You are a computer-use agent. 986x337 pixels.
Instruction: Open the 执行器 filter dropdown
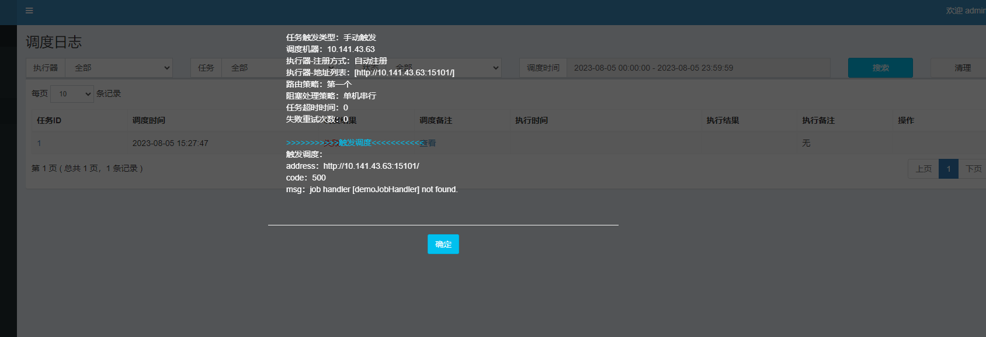(120, 68)
